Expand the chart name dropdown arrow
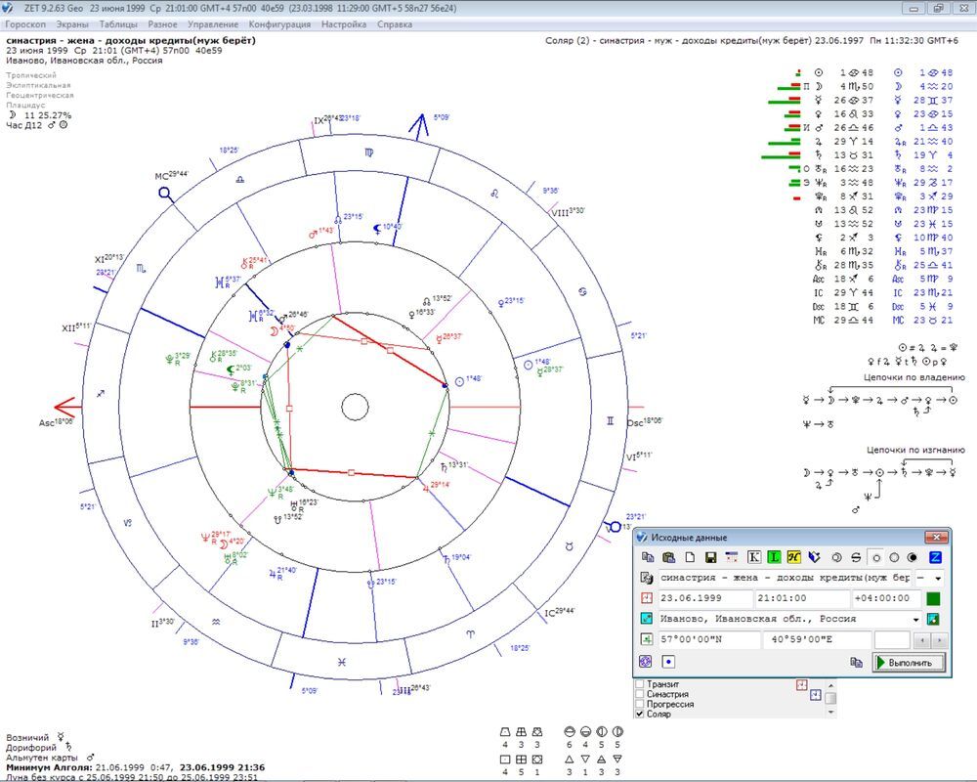The image size is (977, 782). coord(936,578)
